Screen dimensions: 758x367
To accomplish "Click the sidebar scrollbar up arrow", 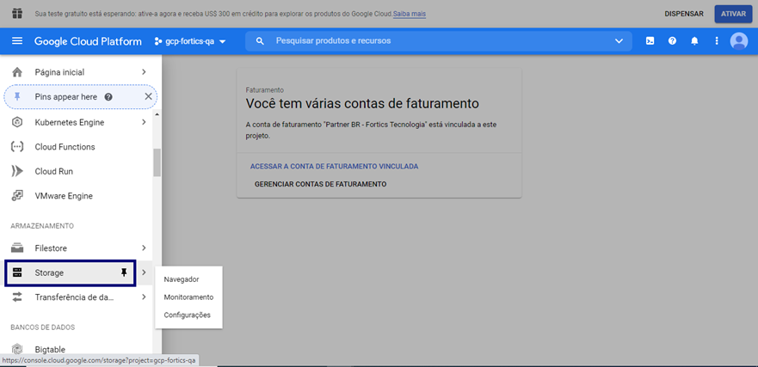I will pos(157,114).
